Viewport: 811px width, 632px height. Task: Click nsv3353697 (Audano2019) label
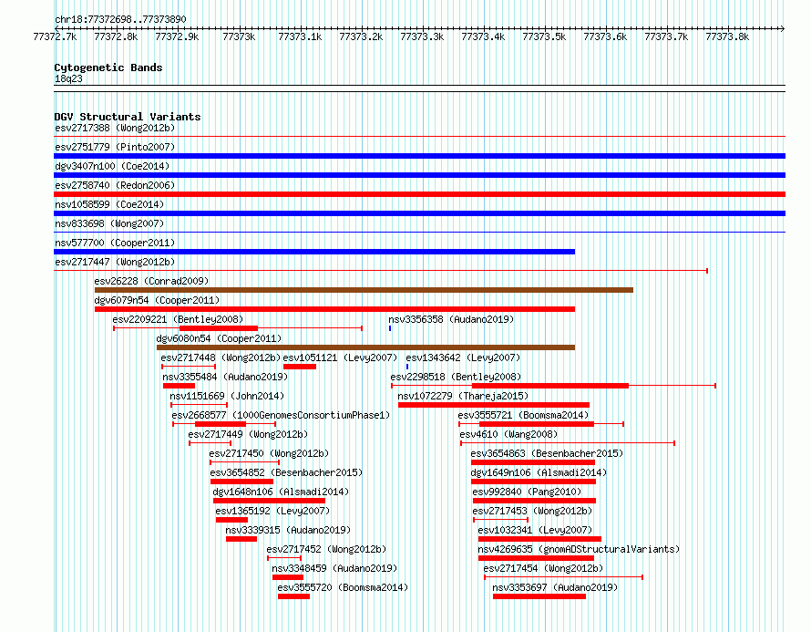(x=555, y=587)
